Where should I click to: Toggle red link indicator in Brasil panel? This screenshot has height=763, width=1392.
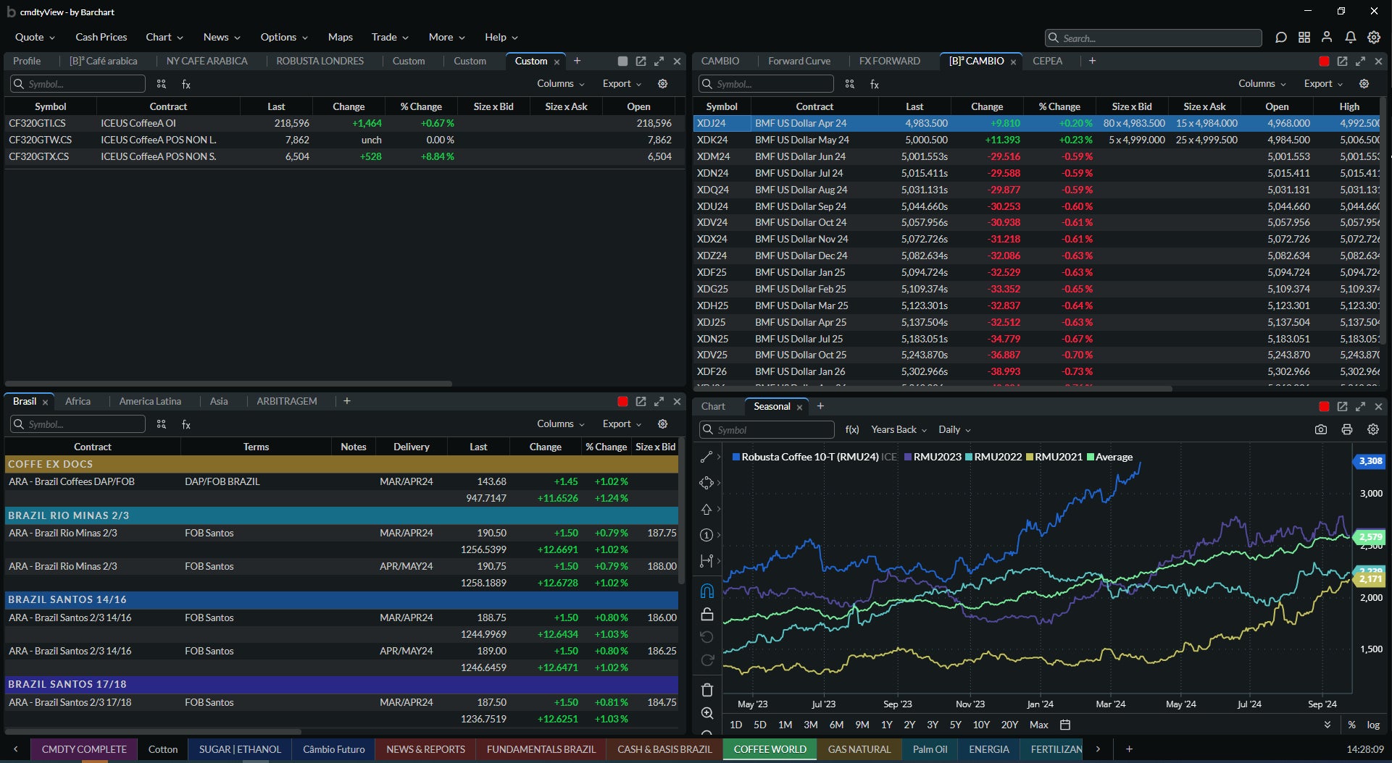622,401
